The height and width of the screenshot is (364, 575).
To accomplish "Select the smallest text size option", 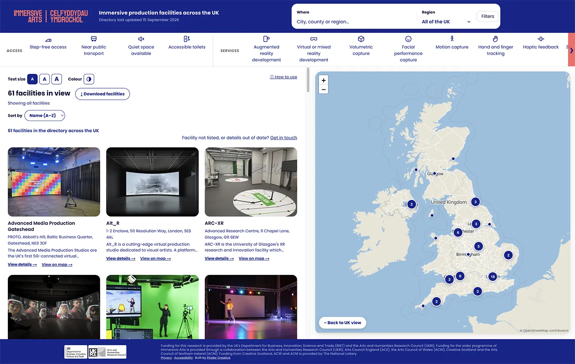I will pyautogui.click(x=32, y=79).
